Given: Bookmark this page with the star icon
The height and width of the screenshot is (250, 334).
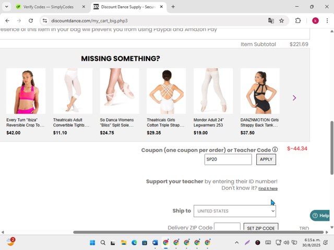Looking at the screenshot, I should (282, 21).
